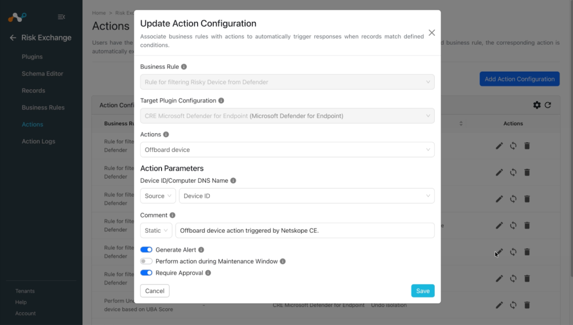Go to Business Rules in the sidebar
This screenshot has width=573, height=325.
(43, 107)
